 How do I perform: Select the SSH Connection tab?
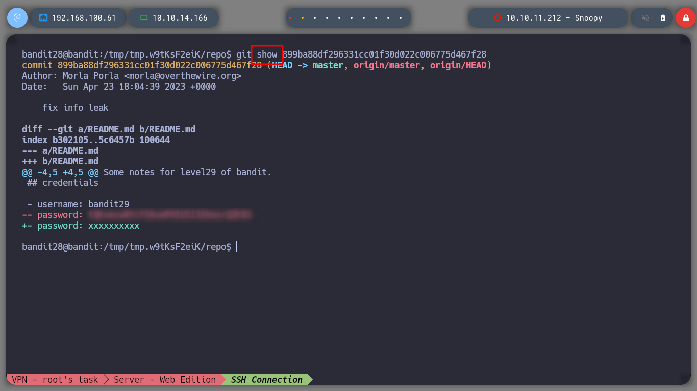(267, 379)
